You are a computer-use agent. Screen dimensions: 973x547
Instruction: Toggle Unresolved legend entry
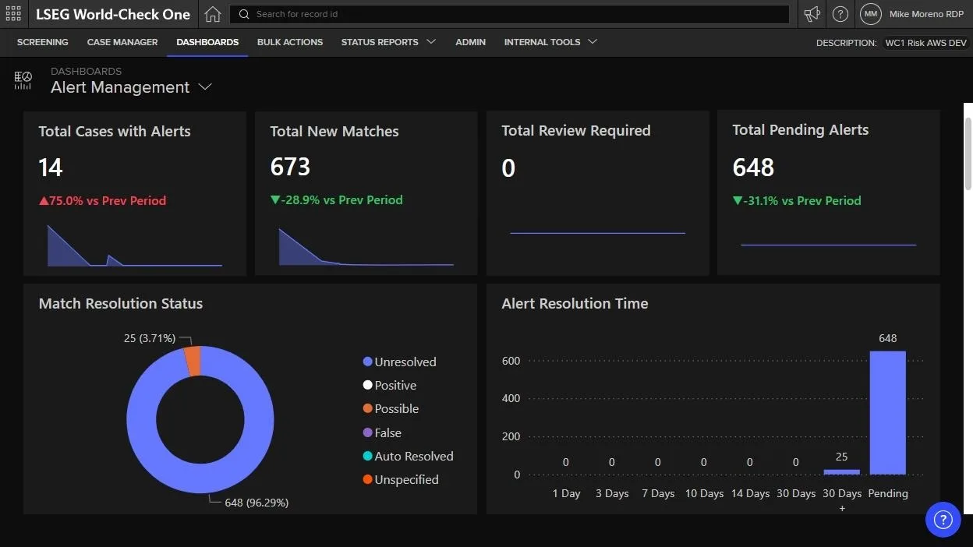click(x=400, y=362)
